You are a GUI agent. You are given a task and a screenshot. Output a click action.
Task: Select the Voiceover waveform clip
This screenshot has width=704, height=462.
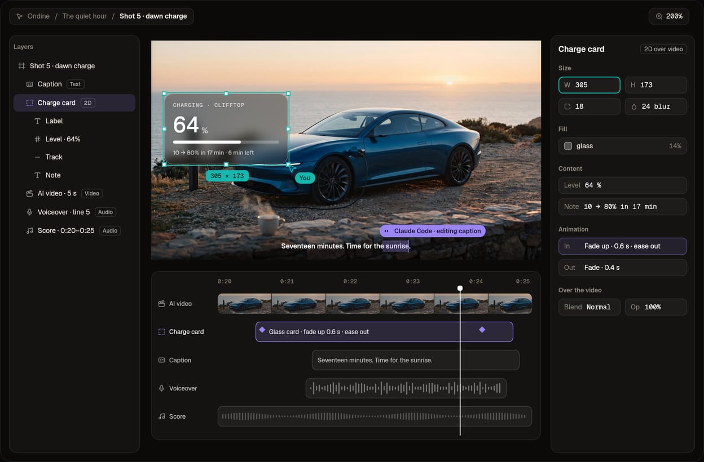(406, 388)
